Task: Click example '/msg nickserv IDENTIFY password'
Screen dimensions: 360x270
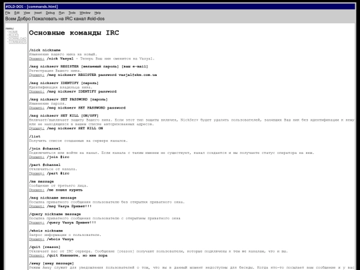Action: point(81,91)
